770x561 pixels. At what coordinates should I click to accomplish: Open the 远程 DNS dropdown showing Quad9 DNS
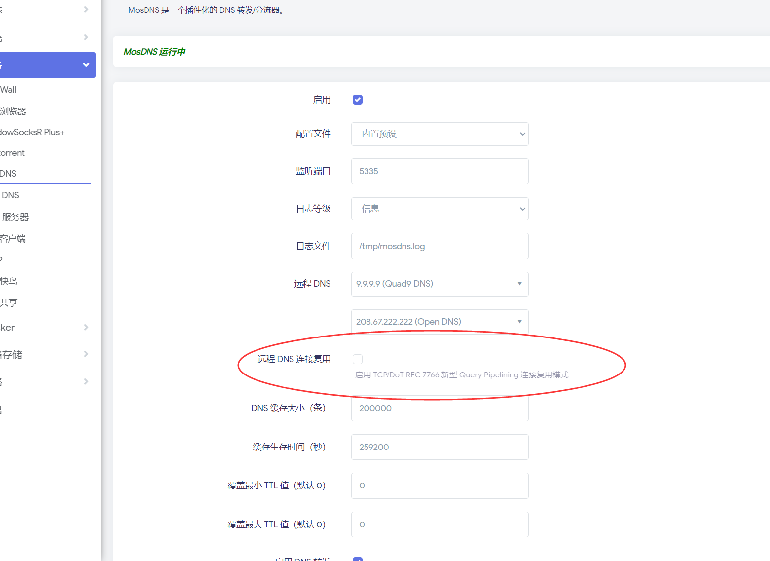coord(440,284)
